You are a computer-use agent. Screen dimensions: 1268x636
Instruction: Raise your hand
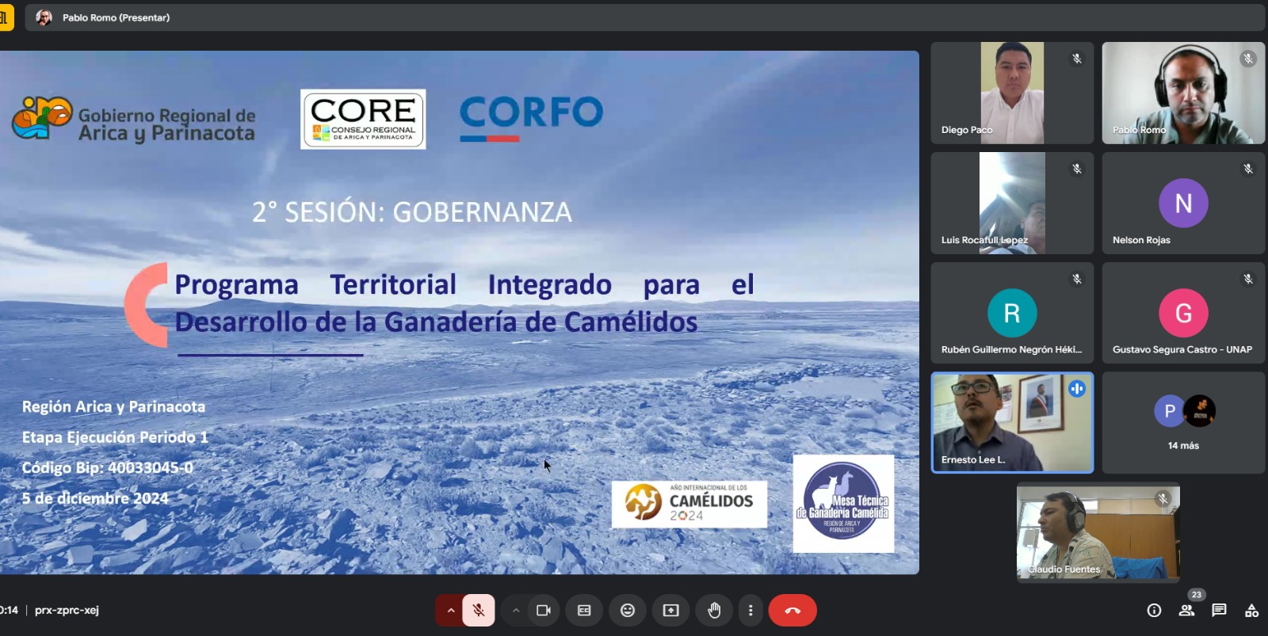714,611
